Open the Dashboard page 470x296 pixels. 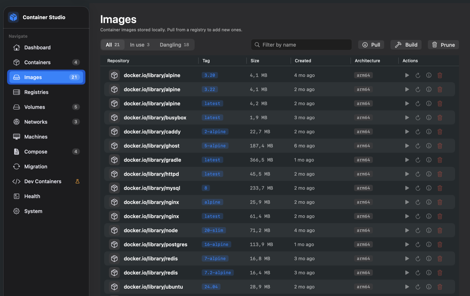pos(46,47)
